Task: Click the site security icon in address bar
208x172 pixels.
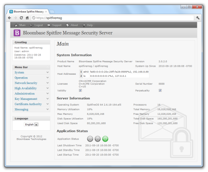Action: tap(34, 18)
